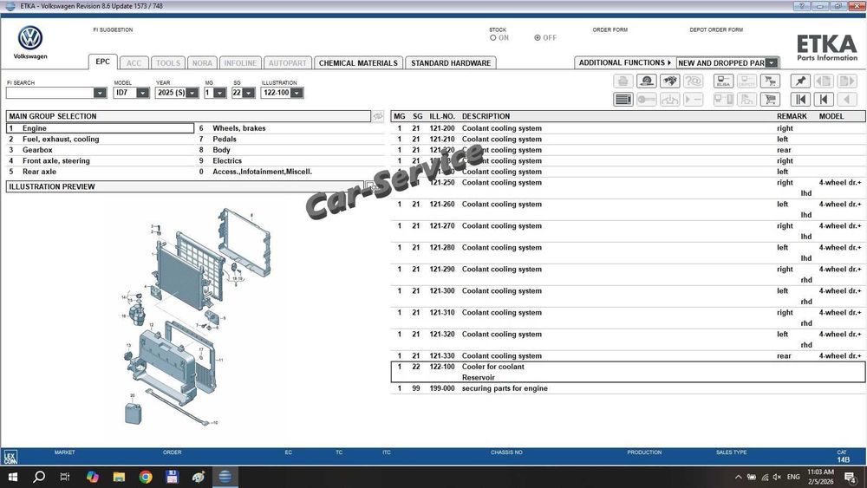Screen dimensions: 867x488
Task: Select row 199-000 securing parts for engine
Action: (629, 388)
